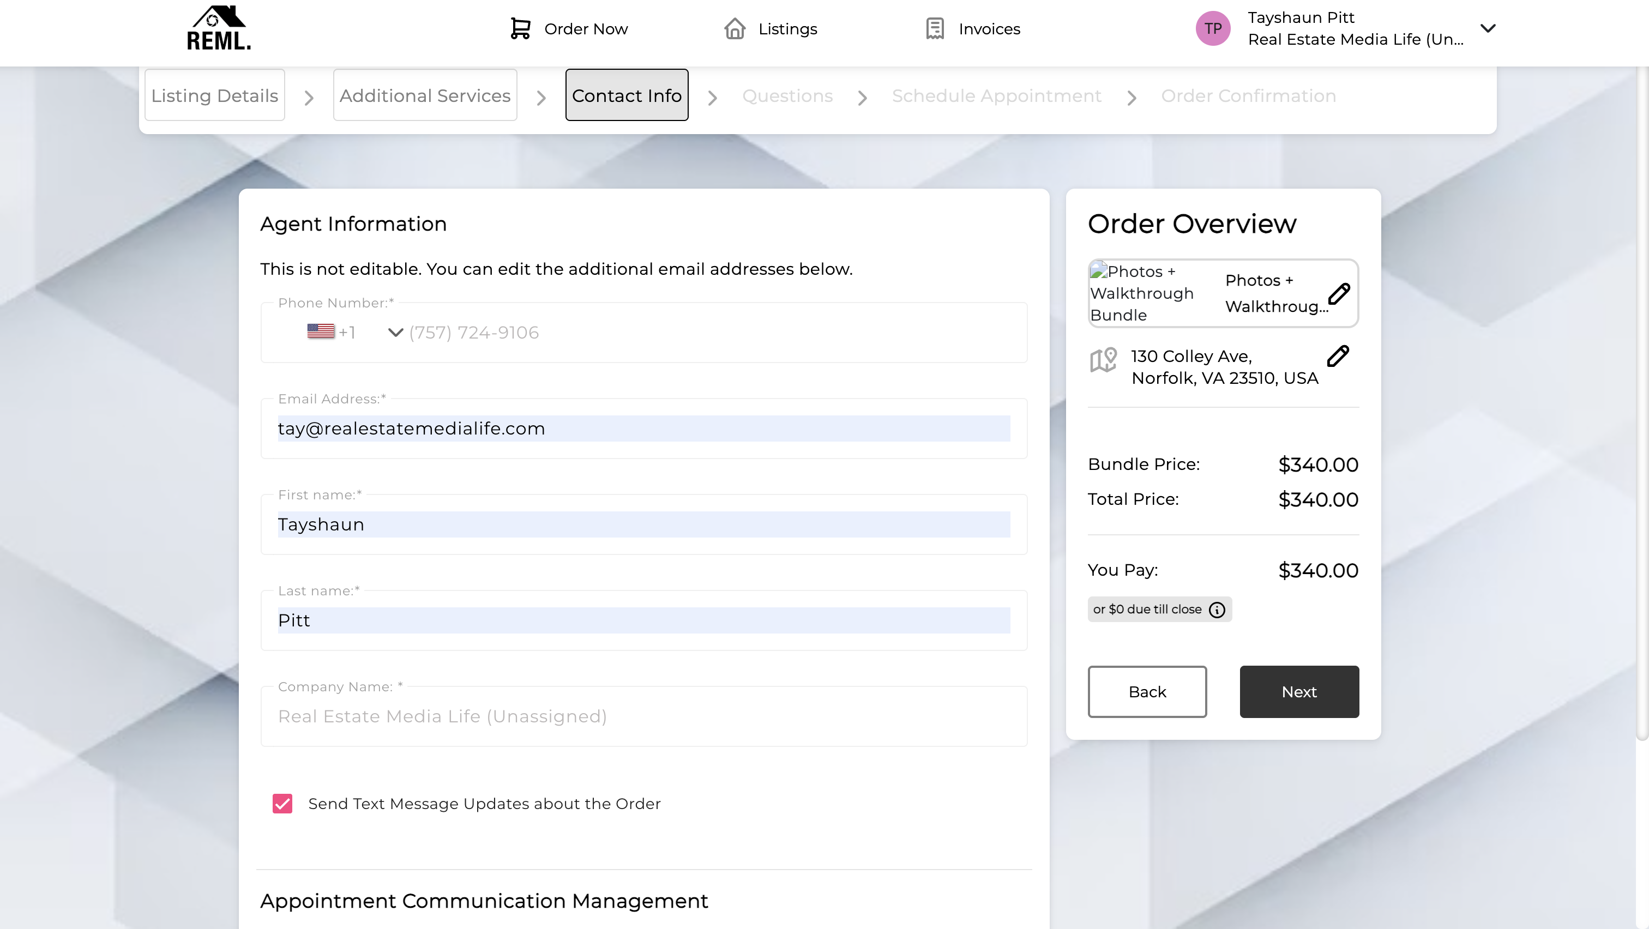Expand the account menu chevron
This screenshot has height=929, width=1649.
[x=1488, y=28]
